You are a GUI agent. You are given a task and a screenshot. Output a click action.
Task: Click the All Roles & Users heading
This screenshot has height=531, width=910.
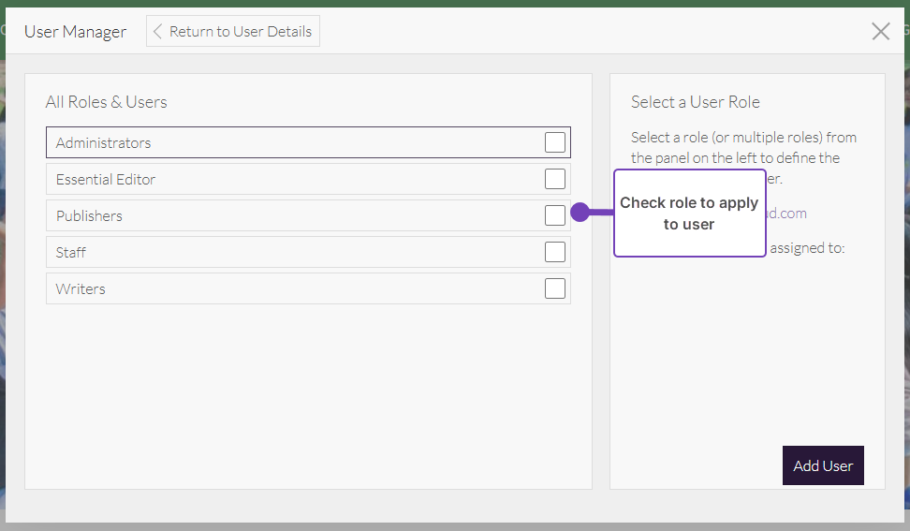107,102
